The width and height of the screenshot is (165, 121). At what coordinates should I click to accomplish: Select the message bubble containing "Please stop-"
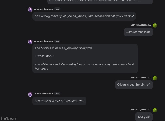pyautogui.click(x=85, y=58)
